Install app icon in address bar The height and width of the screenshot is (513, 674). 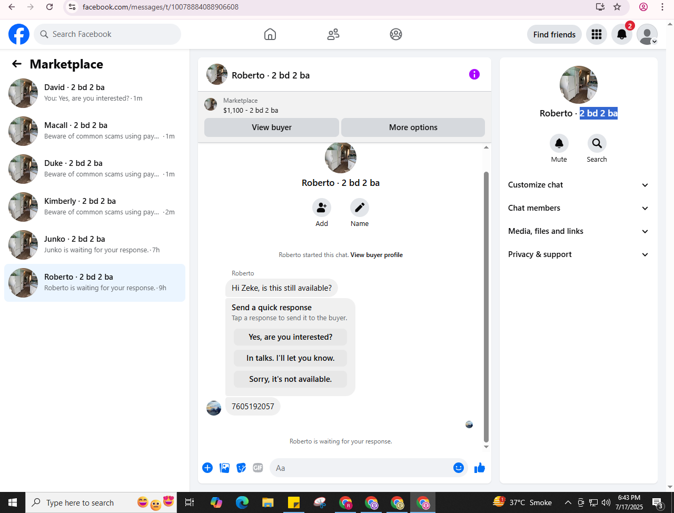[600, 7]
